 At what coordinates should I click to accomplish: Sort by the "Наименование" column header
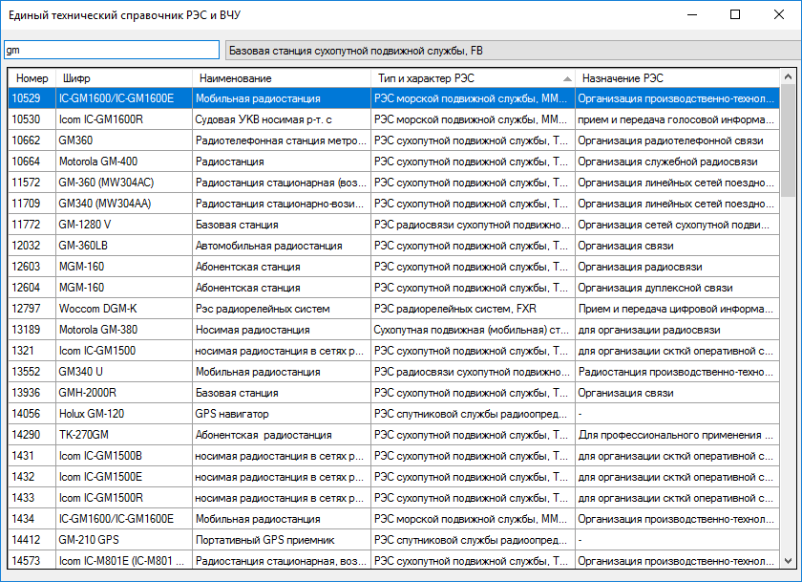pos(282,78)
